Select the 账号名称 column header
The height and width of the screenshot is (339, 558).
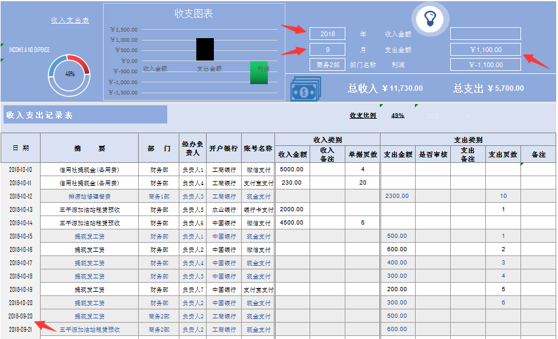[258, 148]
